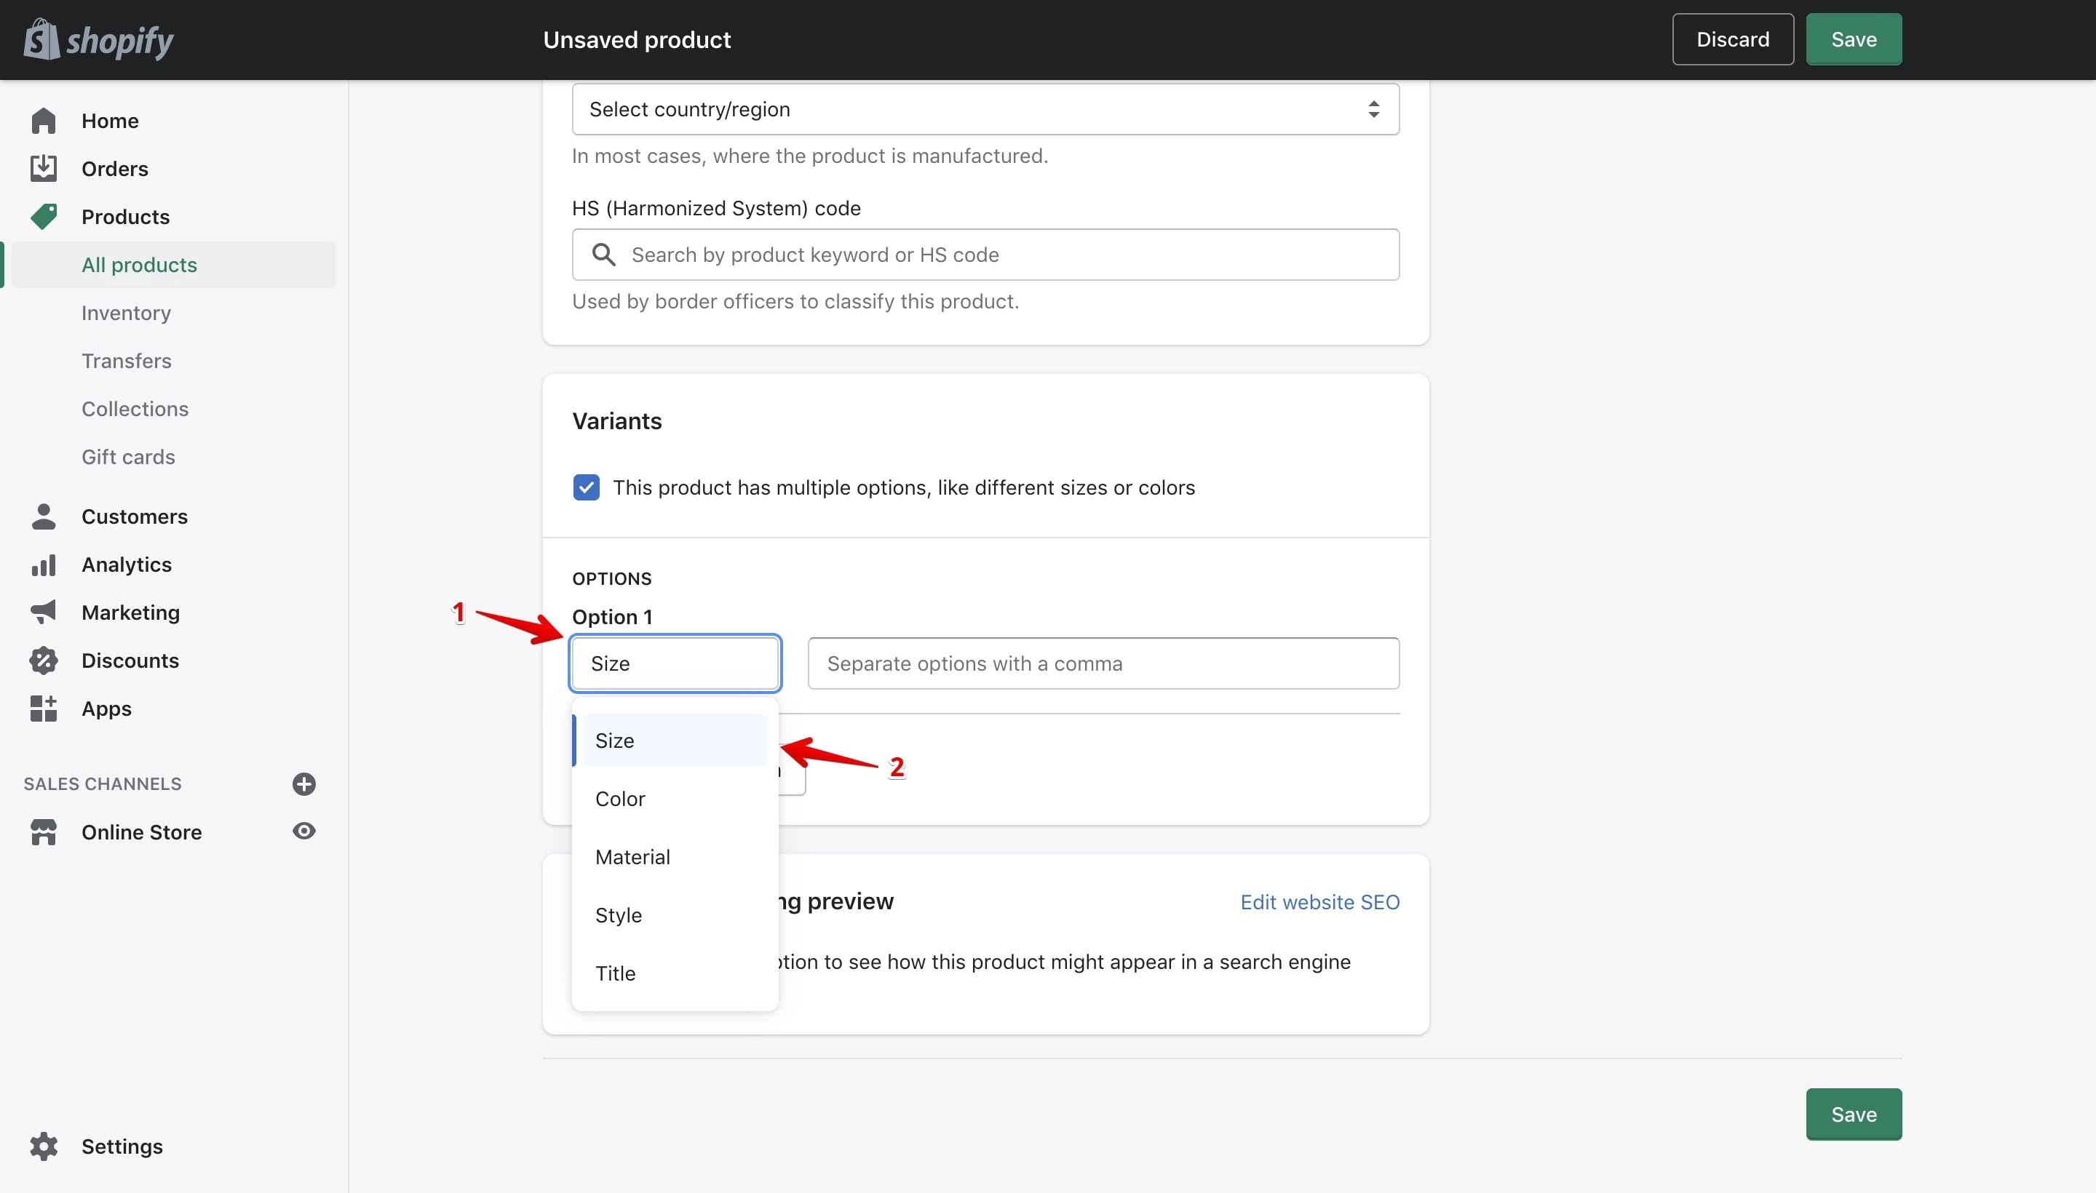This screenshot has height=1193, width=2096.
Task: Open Inventory page
Action: point(126,312)
